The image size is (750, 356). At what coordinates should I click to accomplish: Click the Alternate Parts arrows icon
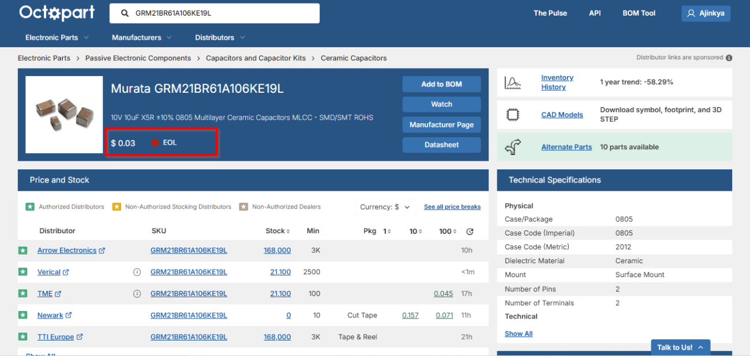pos(512,147)
